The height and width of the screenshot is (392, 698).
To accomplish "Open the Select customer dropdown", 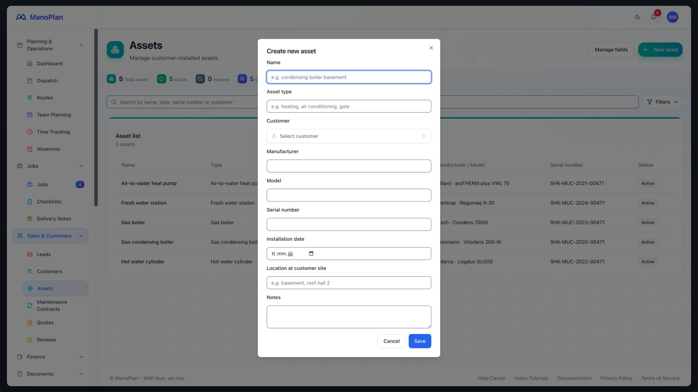I will pyautogui.click(x=349, y=136).
